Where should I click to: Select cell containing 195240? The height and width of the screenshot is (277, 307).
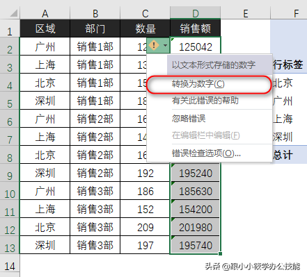click(196, 173)
